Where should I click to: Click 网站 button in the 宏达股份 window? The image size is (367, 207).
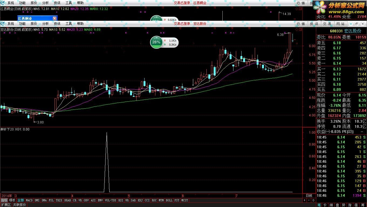coord(341,24)
